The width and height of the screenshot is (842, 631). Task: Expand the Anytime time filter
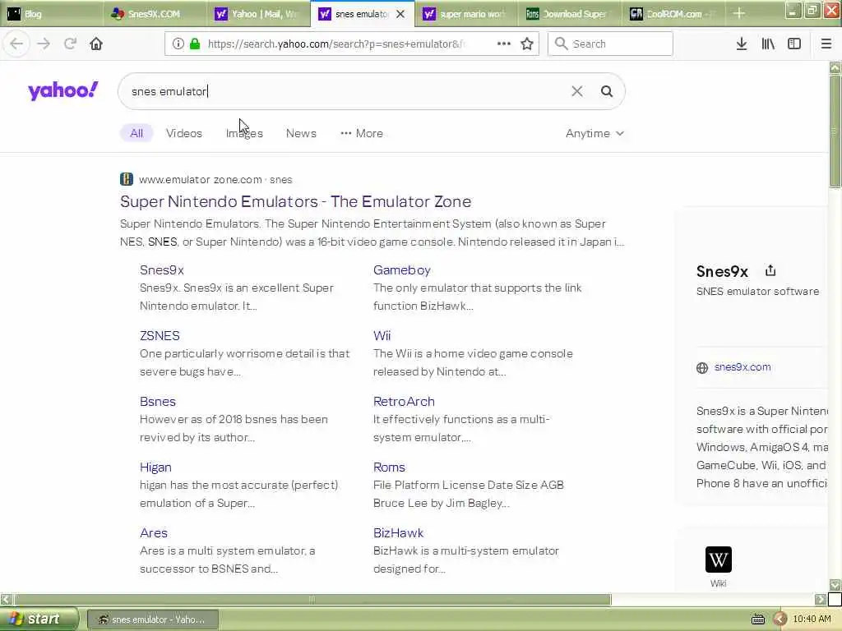point(595,133)
